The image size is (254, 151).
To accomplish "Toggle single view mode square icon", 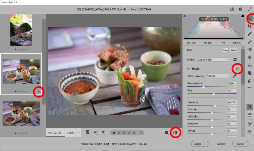I will (166, 133).
